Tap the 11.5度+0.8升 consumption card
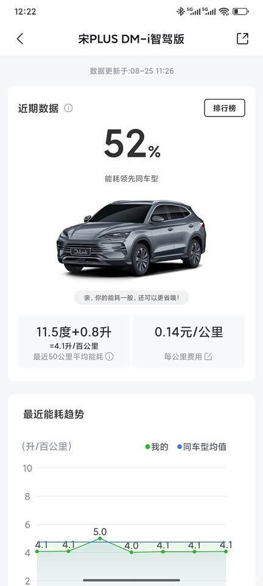Image resolution: width=263 pixels, height=586 pixels. pos(74,342)
